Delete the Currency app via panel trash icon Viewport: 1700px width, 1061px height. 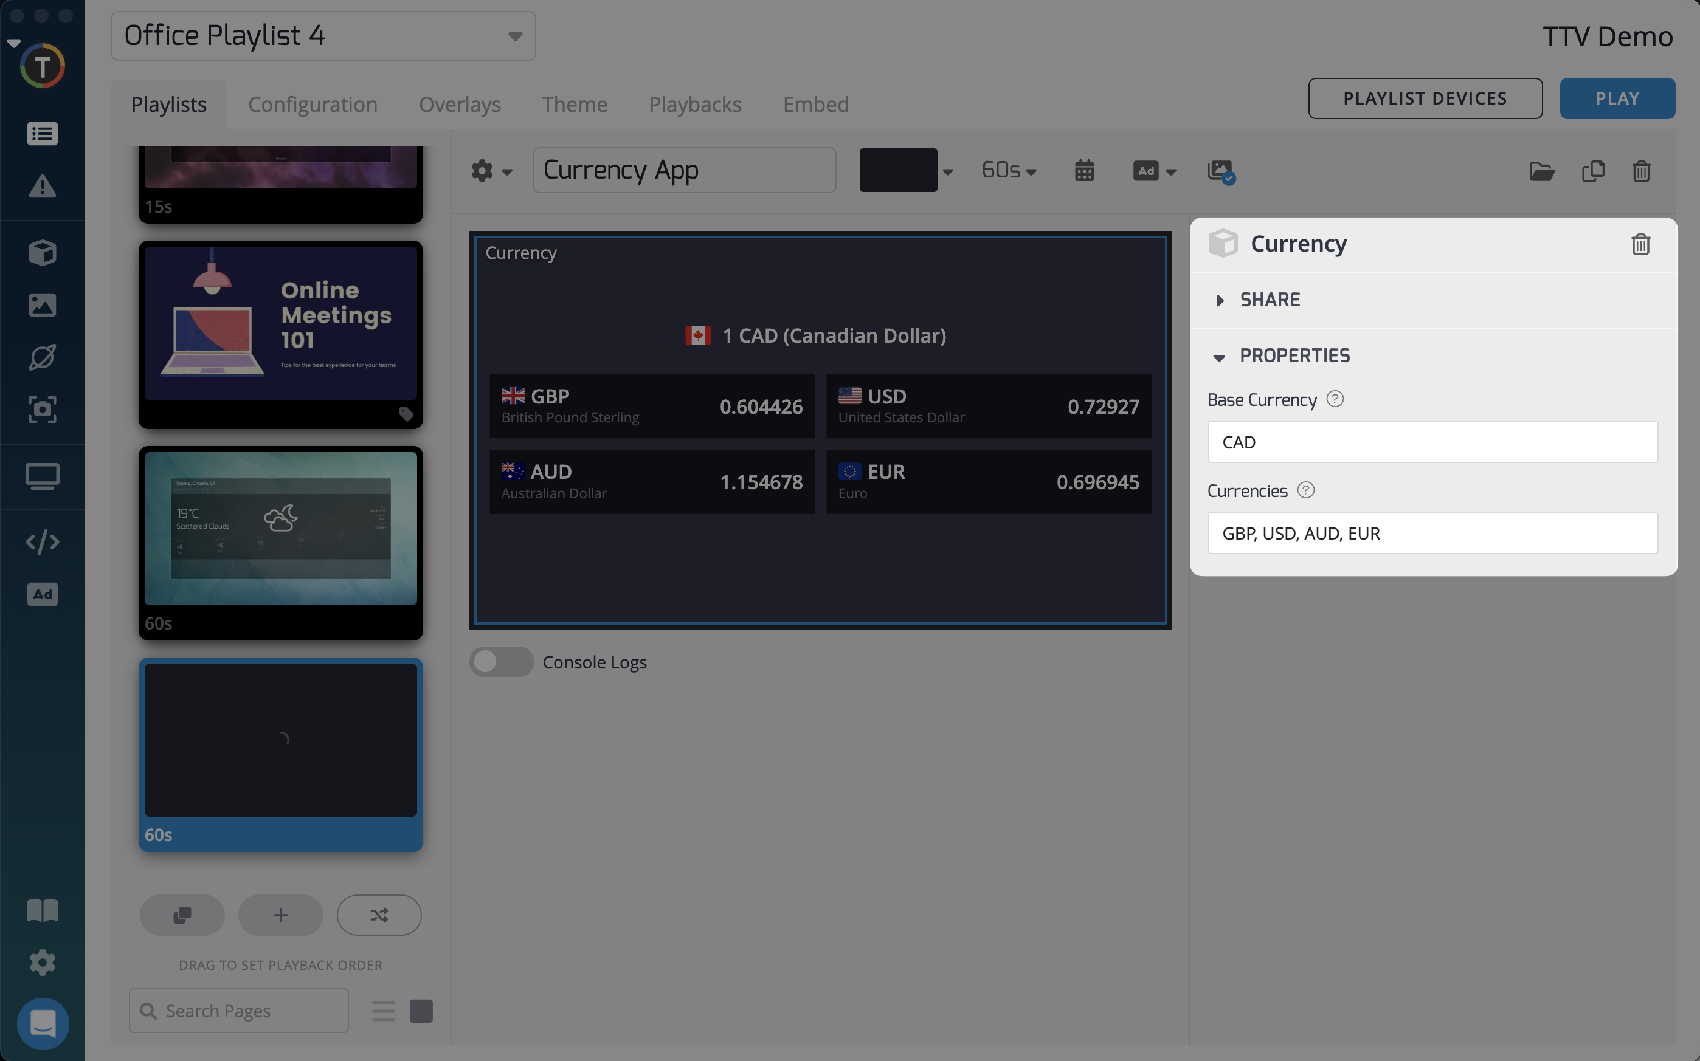point(1640,244)
